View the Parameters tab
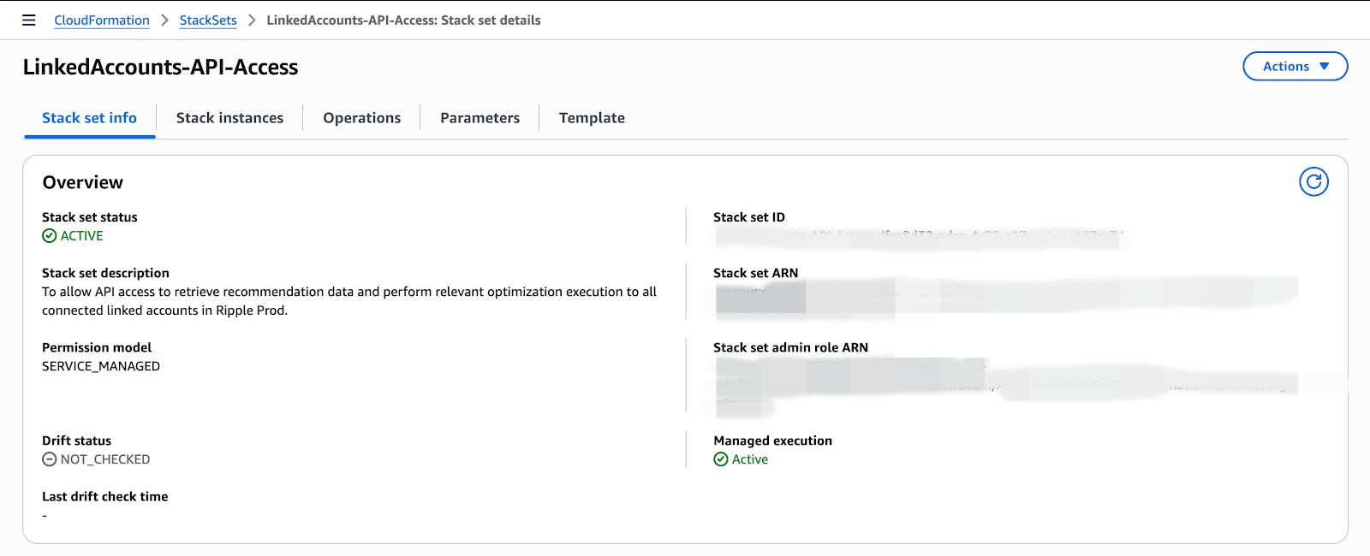Screen dimensions: 1370x556 coord(479,118)
